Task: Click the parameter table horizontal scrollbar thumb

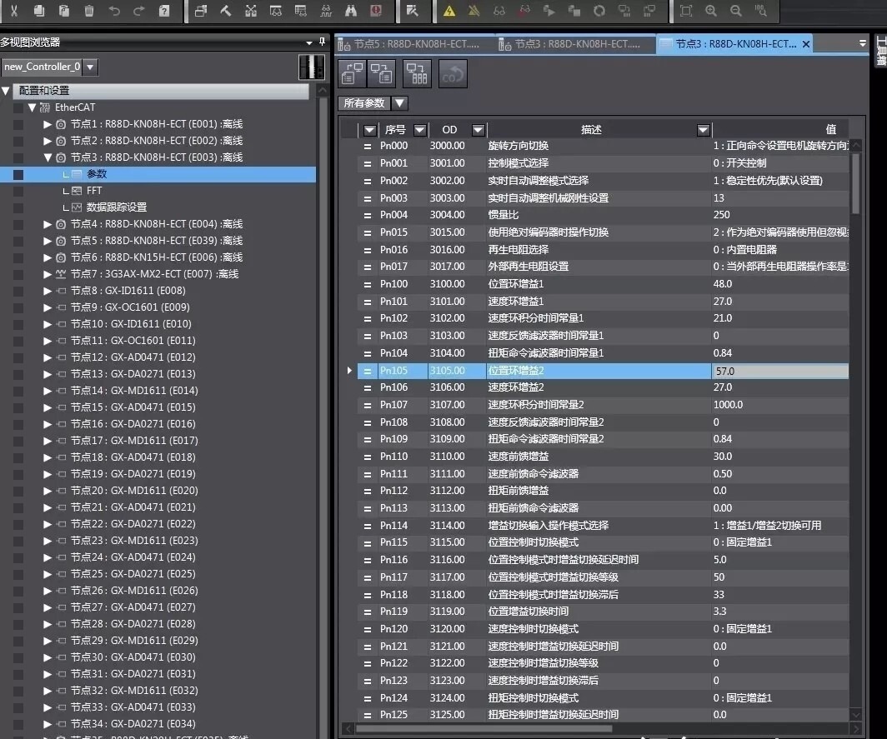Action: [484, 729]
